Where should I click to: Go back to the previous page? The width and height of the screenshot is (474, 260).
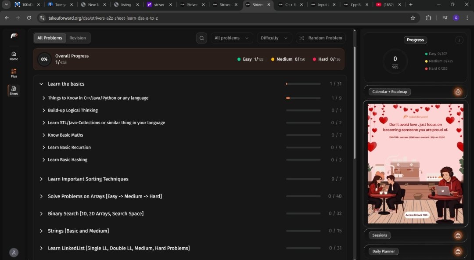coord(7,18)
